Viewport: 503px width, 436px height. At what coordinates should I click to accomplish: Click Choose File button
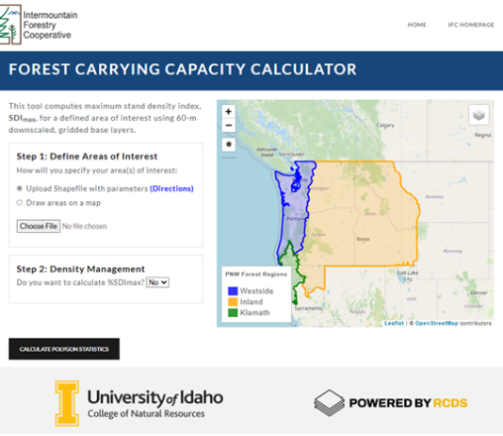tap(39, 226)
